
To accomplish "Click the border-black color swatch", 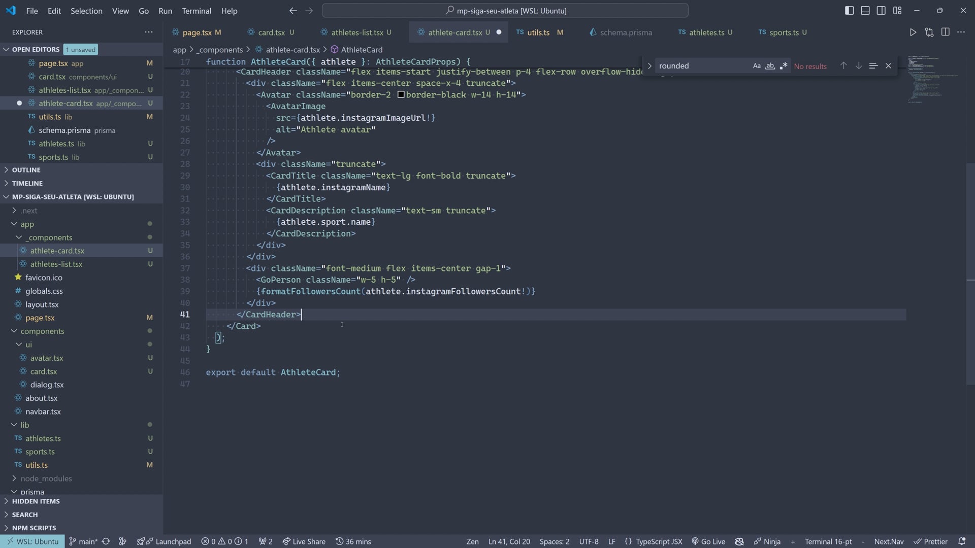I will (x=401, y=95).
